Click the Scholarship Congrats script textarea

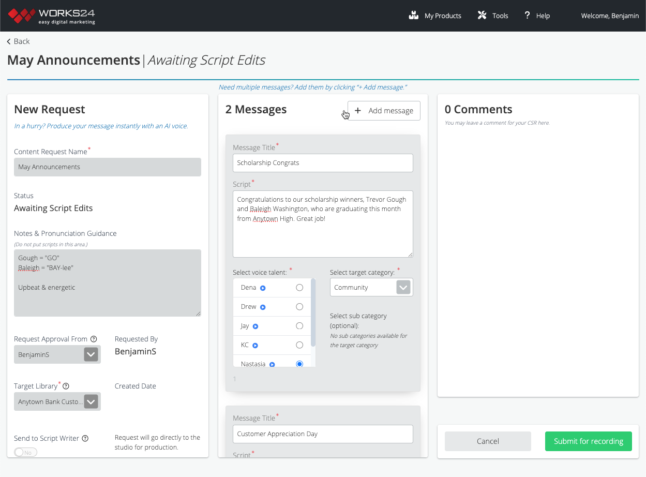click(x=323, y=224)
